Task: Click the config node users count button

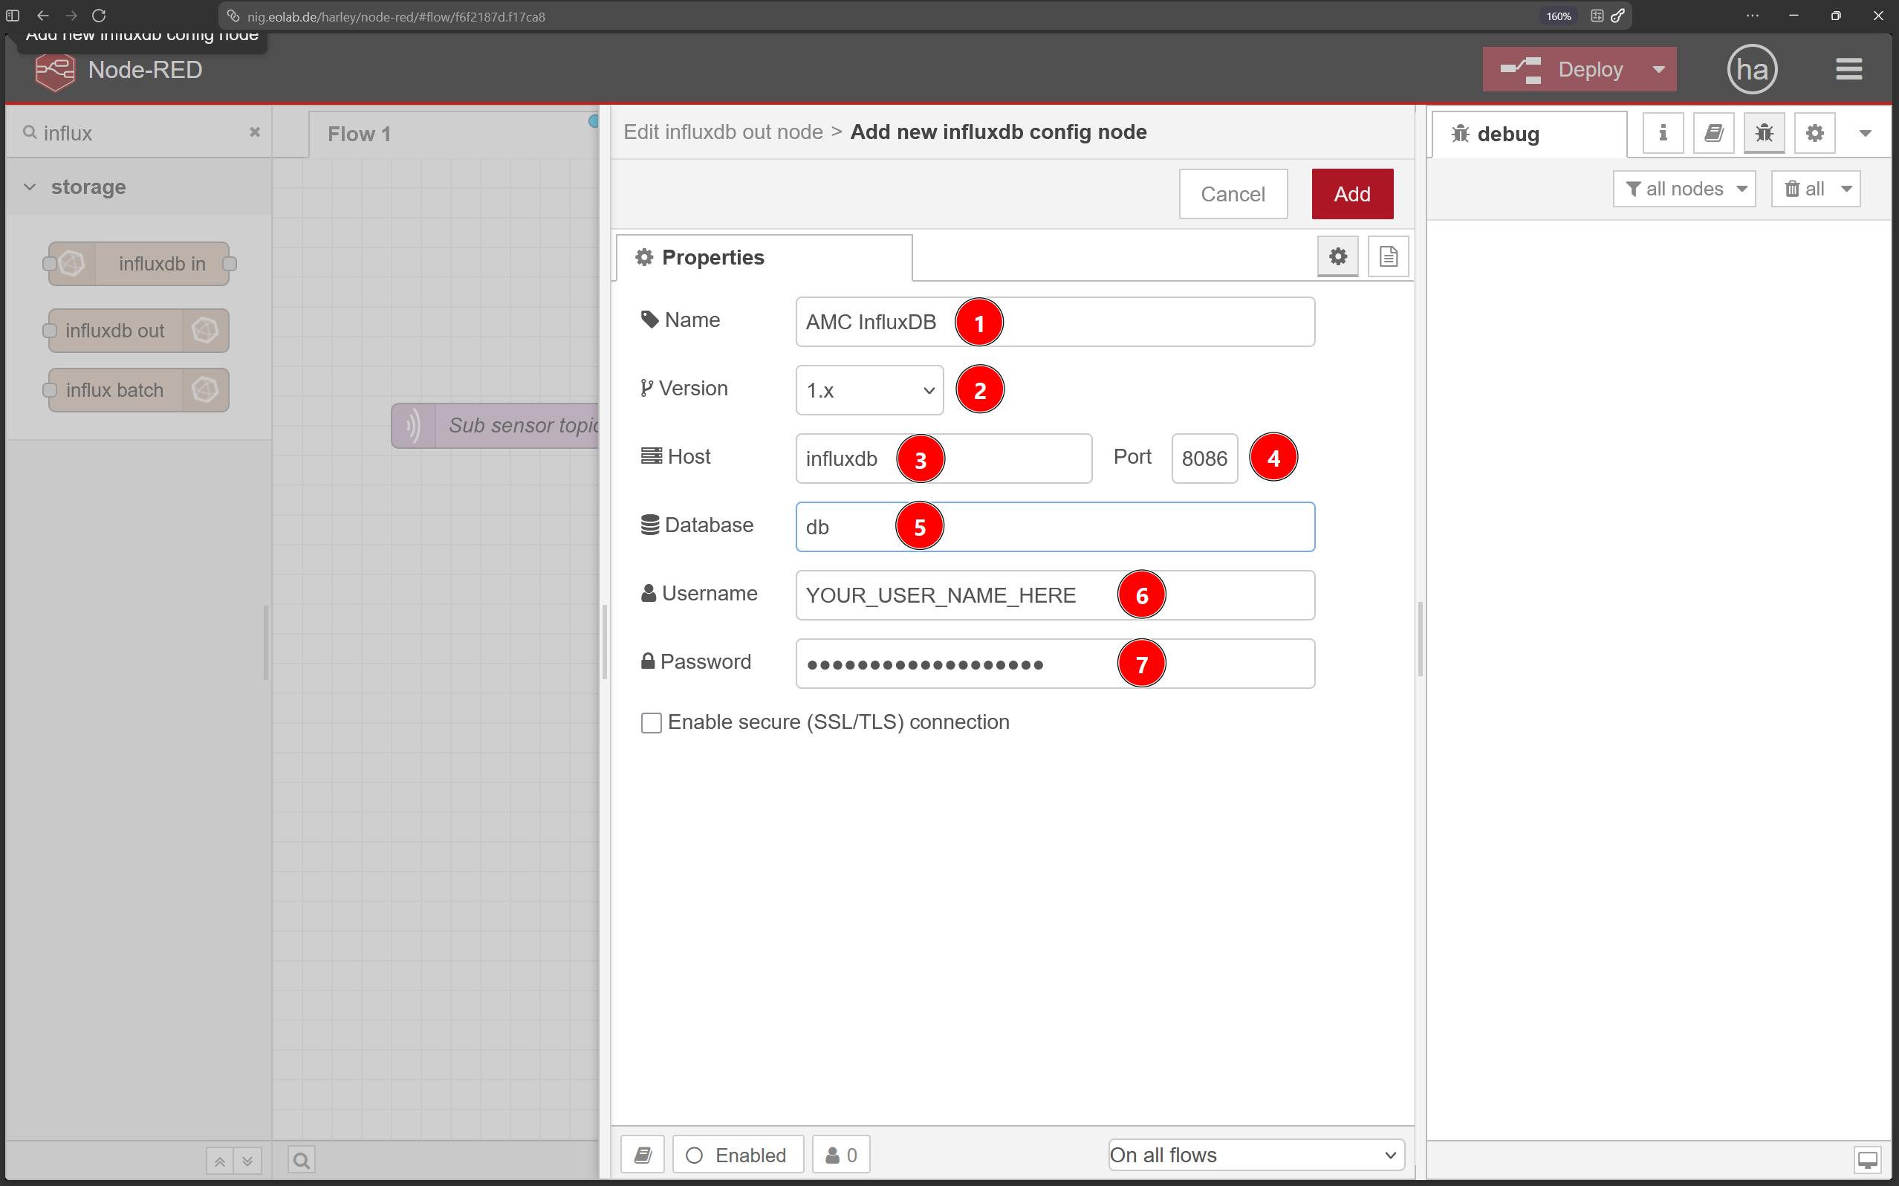Action: pyautogui.click(x=841, y=1155)
